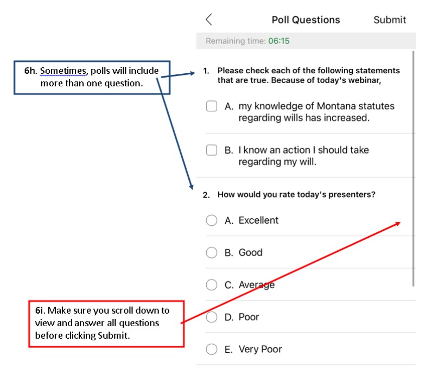Click the Poll Questions title

306,20
